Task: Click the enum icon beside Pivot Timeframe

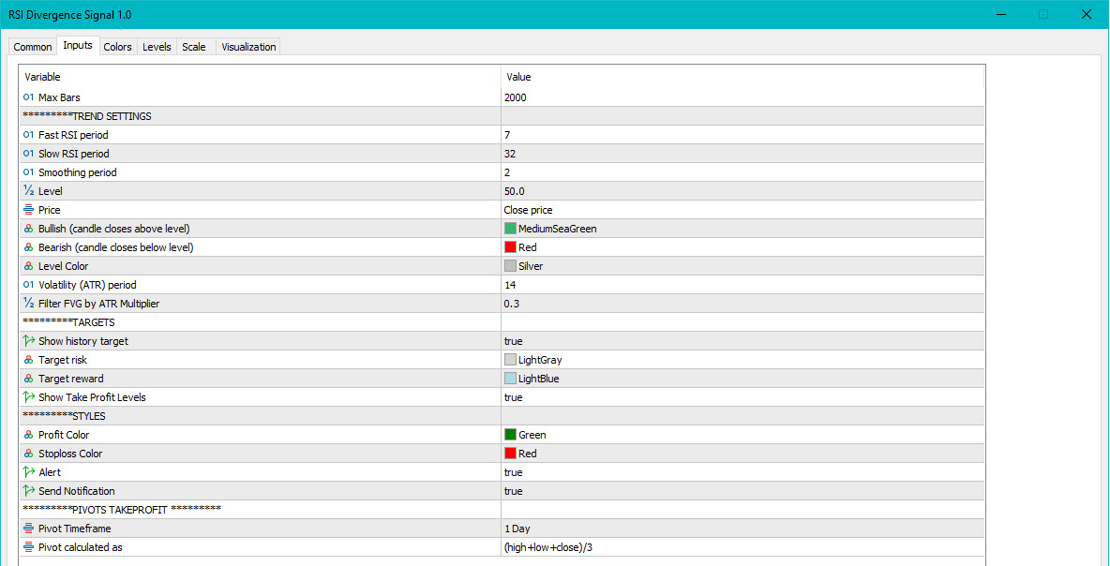Action: tap(28, 529)
